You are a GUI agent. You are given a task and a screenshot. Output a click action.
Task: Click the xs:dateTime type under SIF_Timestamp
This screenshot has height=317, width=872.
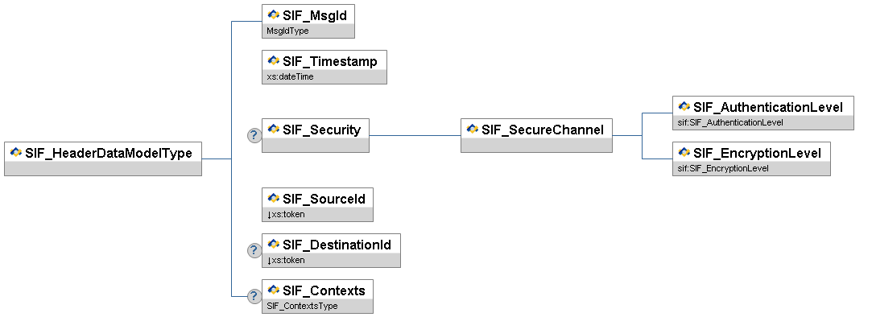click(290, 76)
